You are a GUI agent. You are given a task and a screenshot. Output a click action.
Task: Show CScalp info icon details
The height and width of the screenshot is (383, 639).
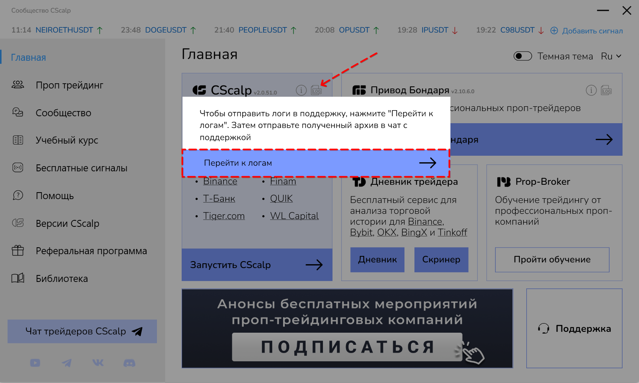pos(301,90)
